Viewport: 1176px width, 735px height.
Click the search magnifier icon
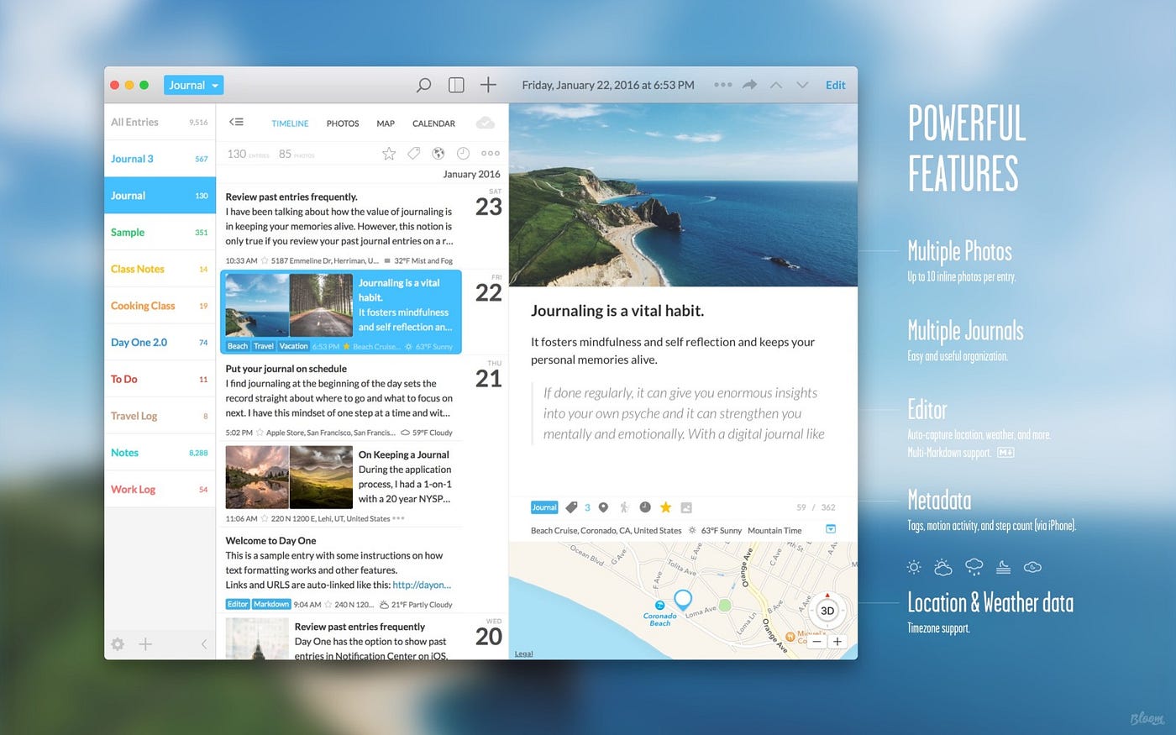pos(424,85)
